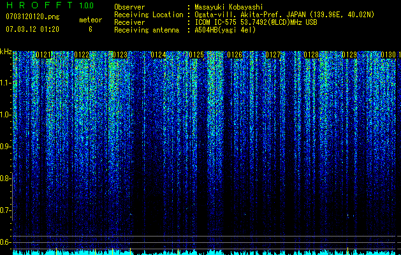Click the yellow meteor tick below 0129
Viewport: 401px width, 255px height.
click(x=348, y=251)
